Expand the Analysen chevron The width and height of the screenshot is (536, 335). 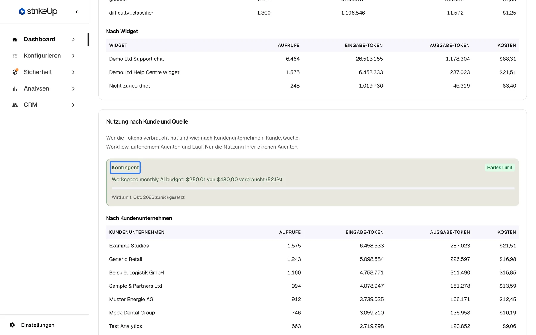coord(73,88)
